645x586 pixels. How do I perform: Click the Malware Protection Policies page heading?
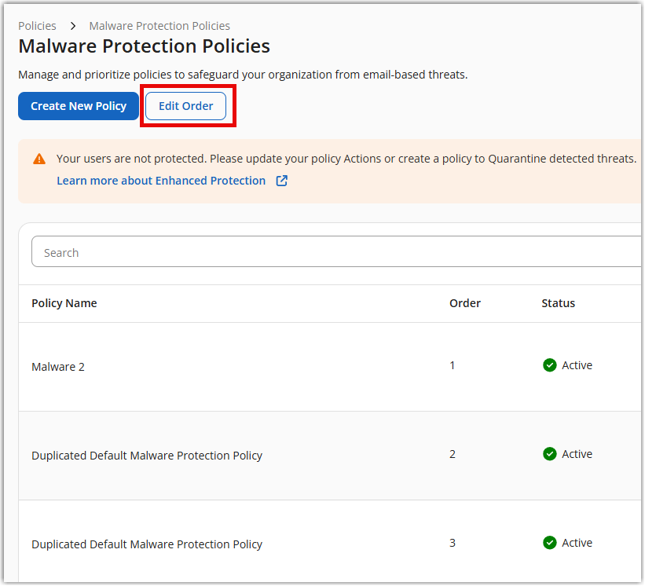(x=144, y=46)
